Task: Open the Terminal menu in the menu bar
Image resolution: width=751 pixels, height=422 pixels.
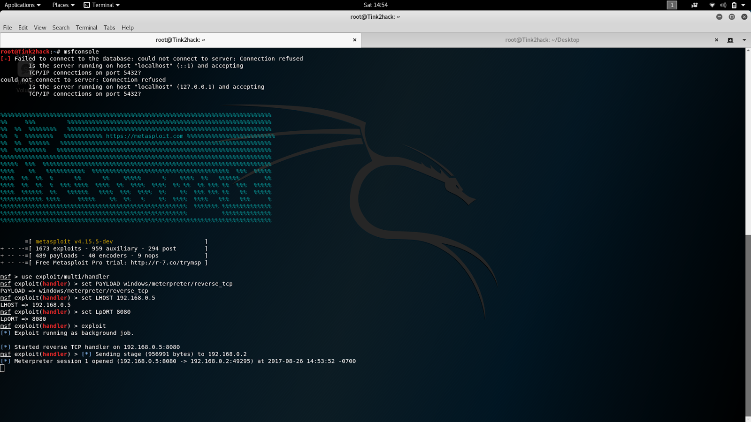Action: (x=87, y=28)
